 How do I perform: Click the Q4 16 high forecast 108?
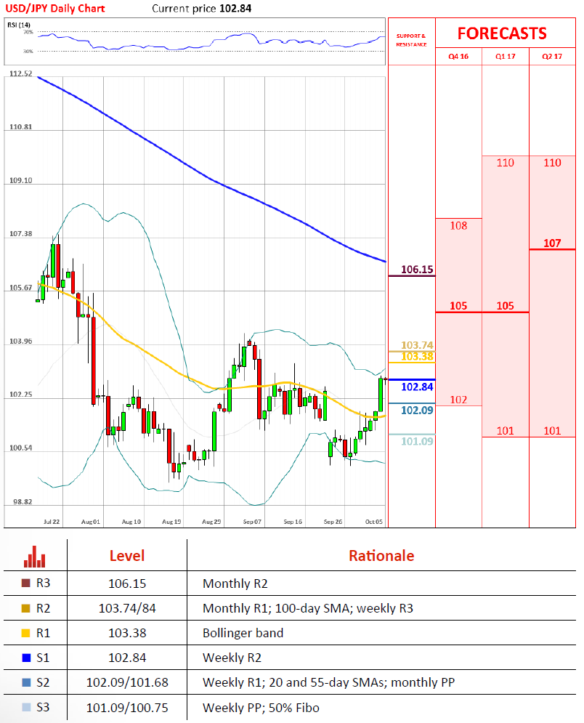pos(458,225)
